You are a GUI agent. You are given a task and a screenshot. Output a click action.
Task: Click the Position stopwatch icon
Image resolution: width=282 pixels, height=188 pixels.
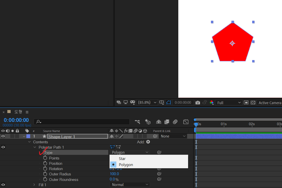(45, 163)
